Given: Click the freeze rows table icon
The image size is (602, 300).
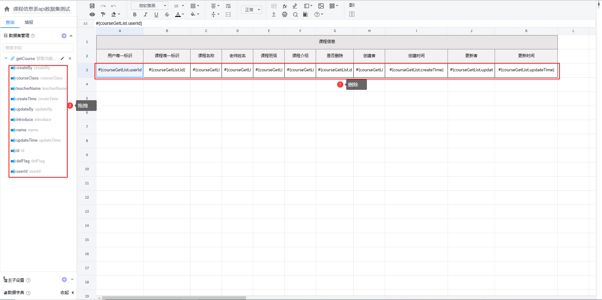Looking at the screenshot, I should [x=274, y=6].
